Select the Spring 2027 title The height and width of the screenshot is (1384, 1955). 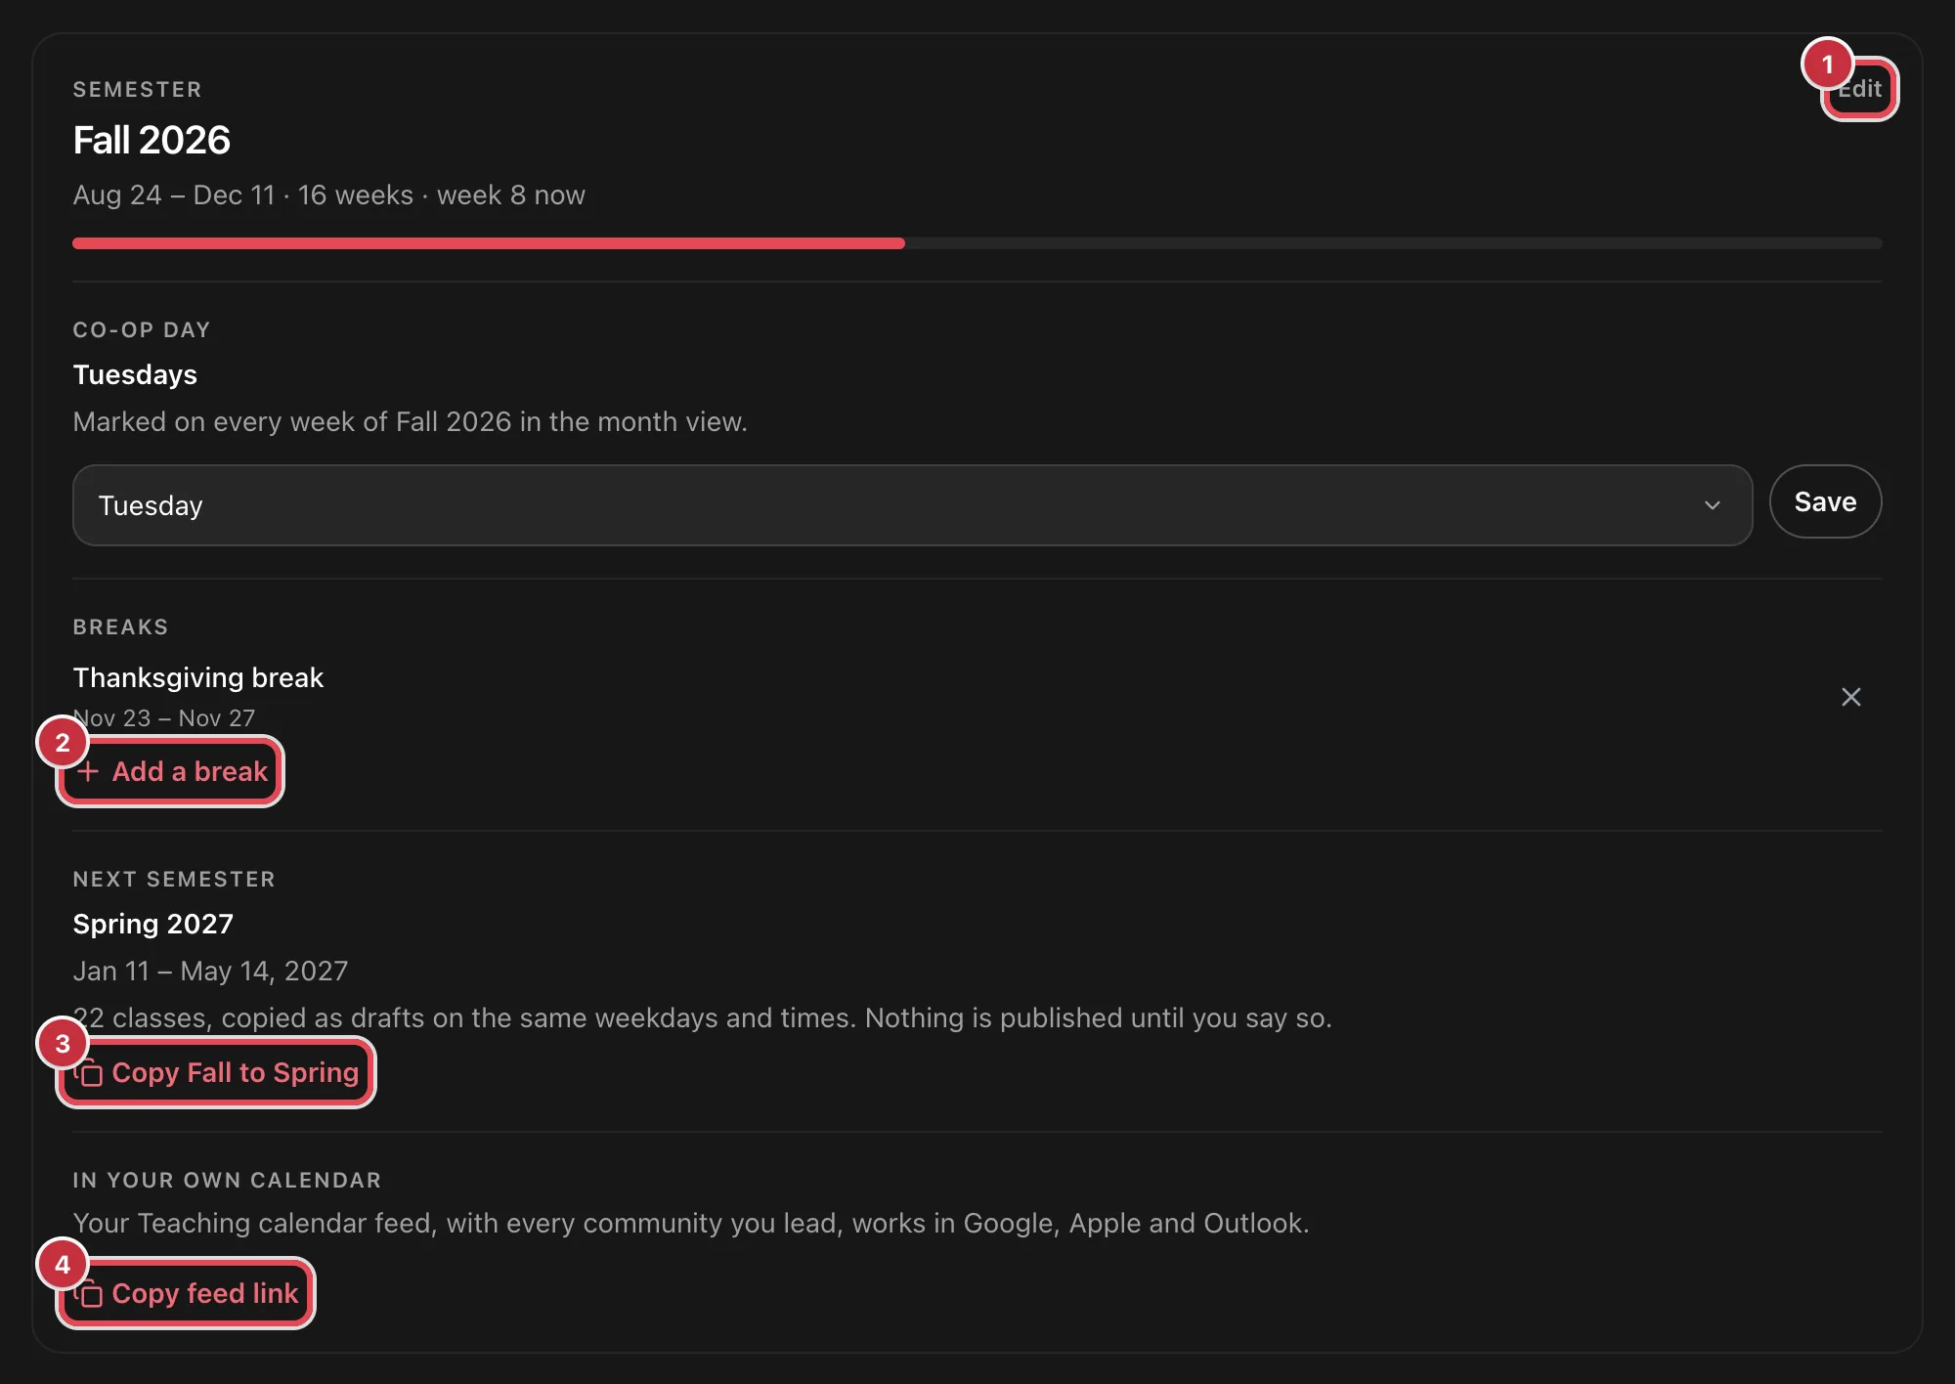pos(153,924)
